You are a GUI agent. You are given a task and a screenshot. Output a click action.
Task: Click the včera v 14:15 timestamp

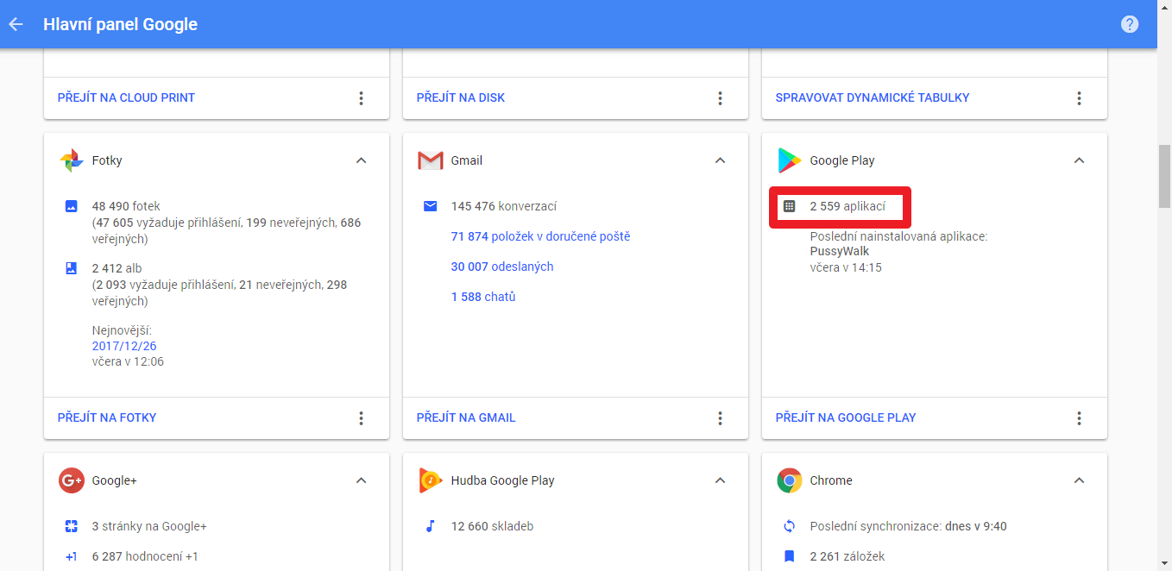pos(846,267)
